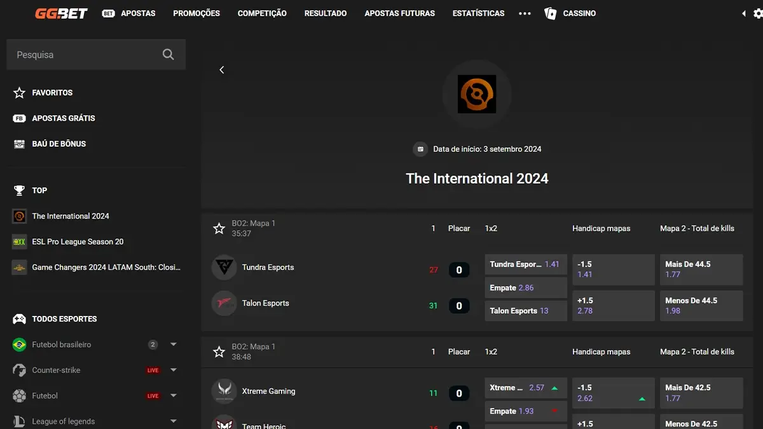Select Menos De 44.5 at 1.98
The width and height of the screenshot is (763, 429).
point(701,306)
